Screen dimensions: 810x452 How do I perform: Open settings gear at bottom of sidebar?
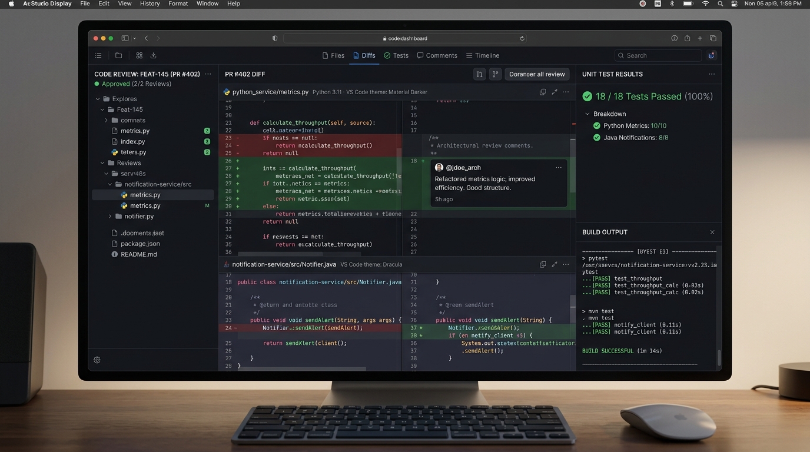point(97,360)
